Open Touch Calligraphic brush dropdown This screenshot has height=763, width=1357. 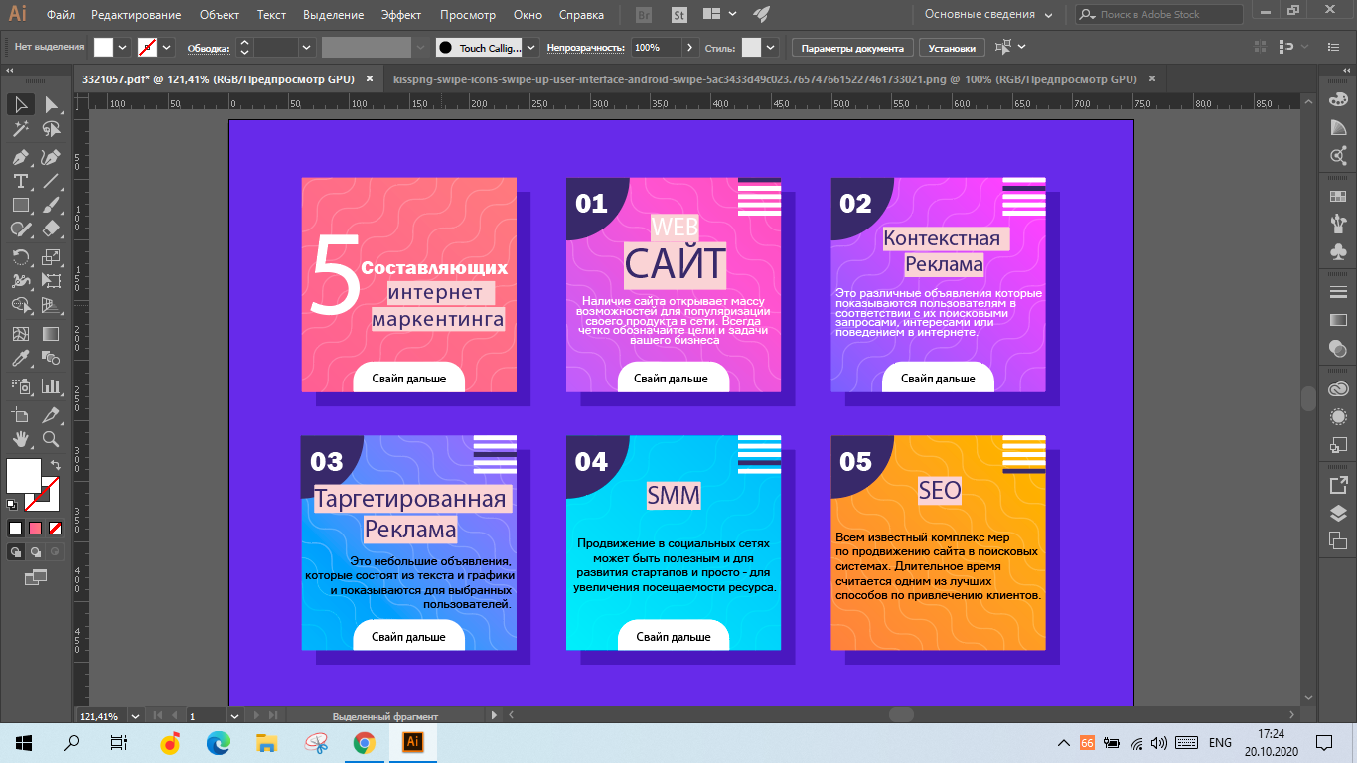531,47
